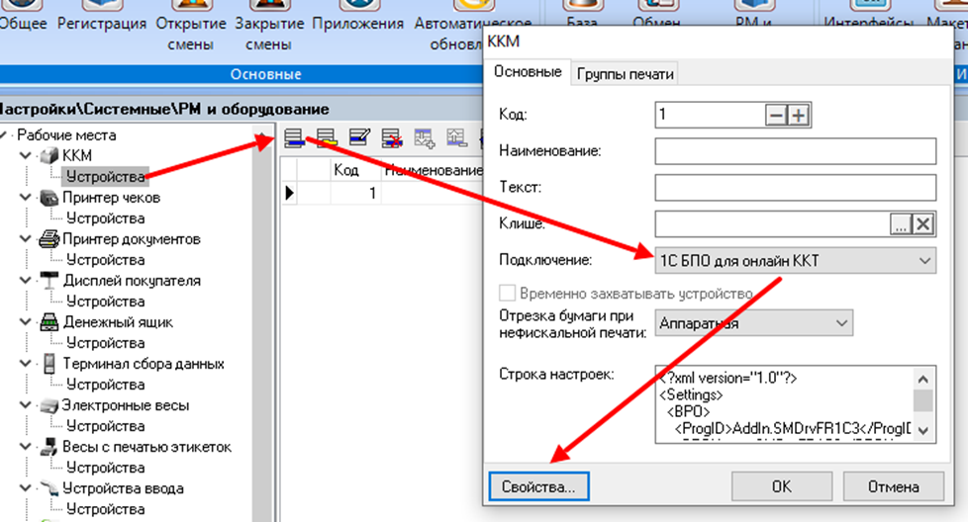Image resolution: width=968 pixels, height=522 pixels.
Task: Open the Регистрация ribbon item
Action: click(102, 24)
